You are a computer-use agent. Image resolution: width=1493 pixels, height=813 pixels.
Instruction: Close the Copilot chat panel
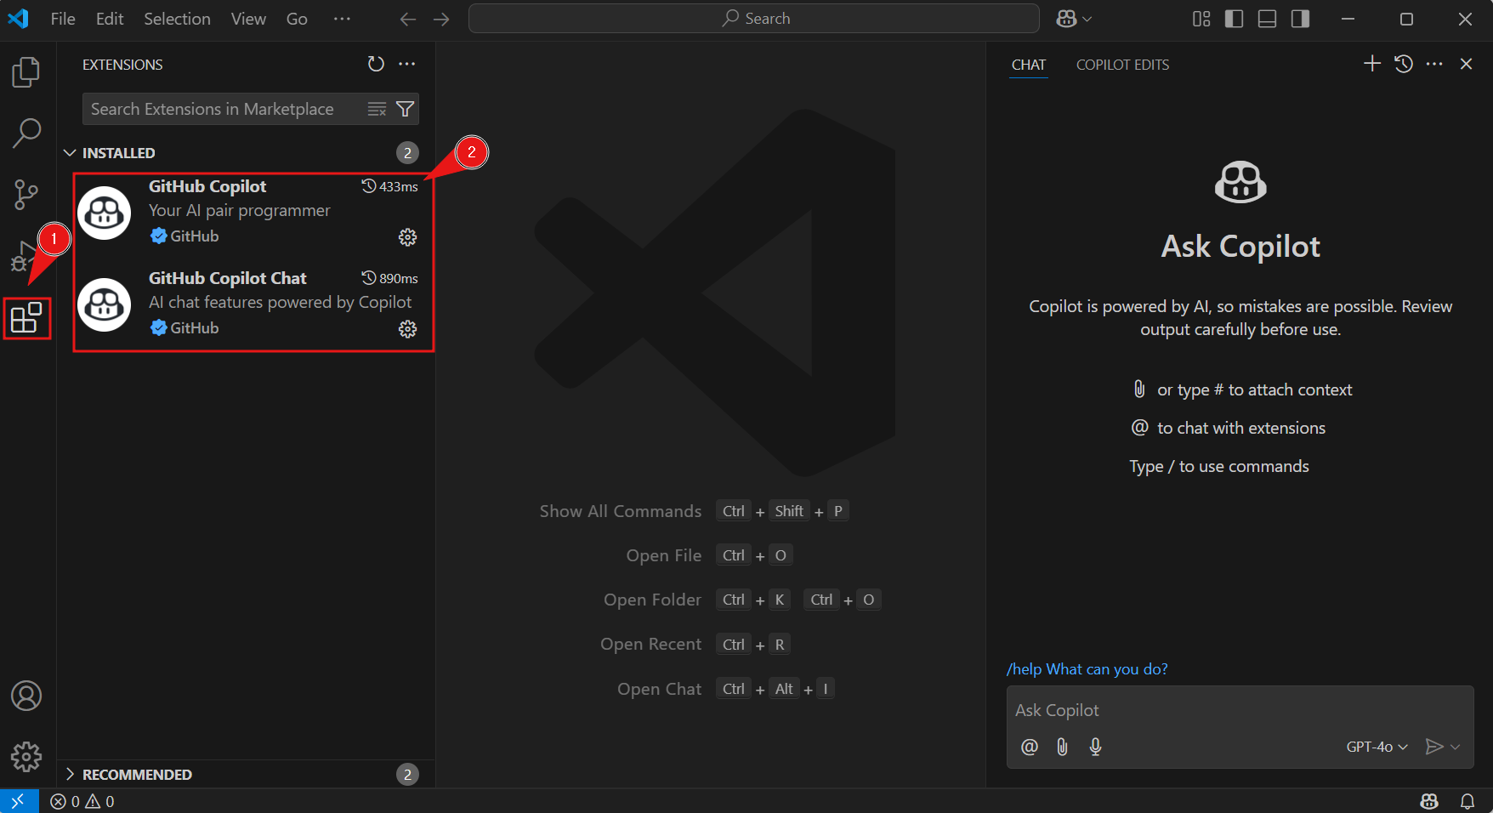(x=1466, y=64)
